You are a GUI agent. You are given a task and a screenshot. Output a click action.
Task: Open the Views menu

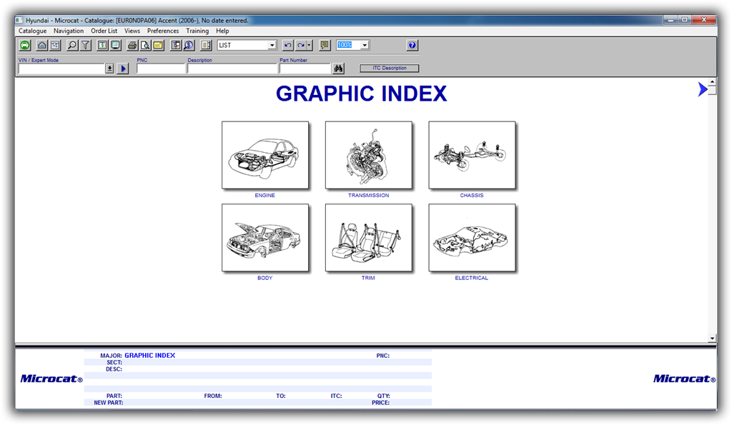click(132, 31)
